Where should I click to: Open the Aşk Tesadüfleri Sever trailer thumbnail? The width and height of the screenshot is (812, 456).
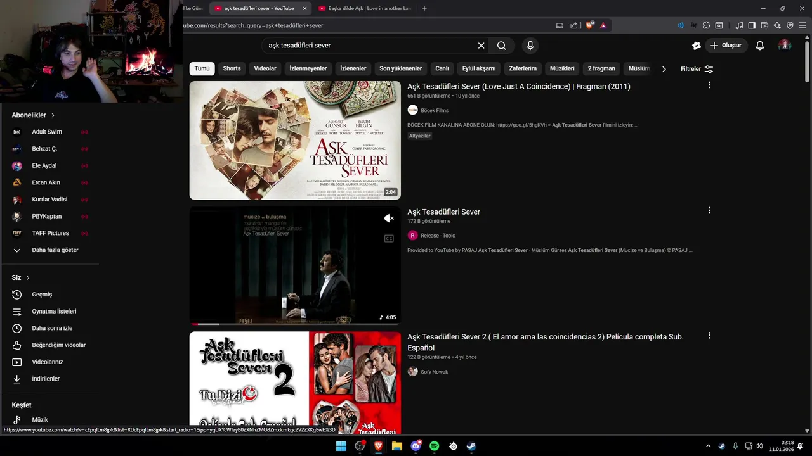(295, 140)
